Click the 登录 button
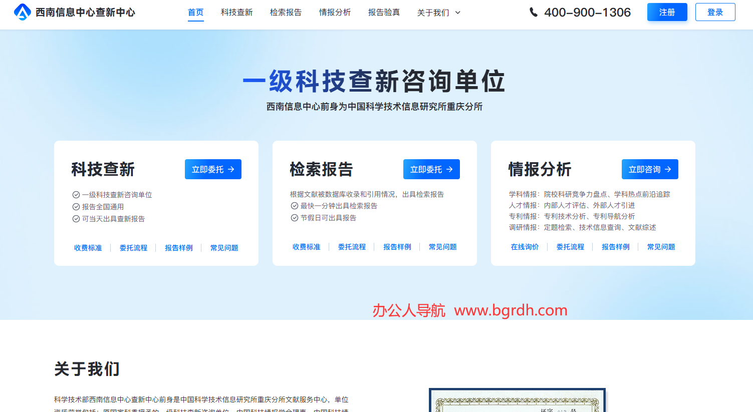 click(715, 12)
